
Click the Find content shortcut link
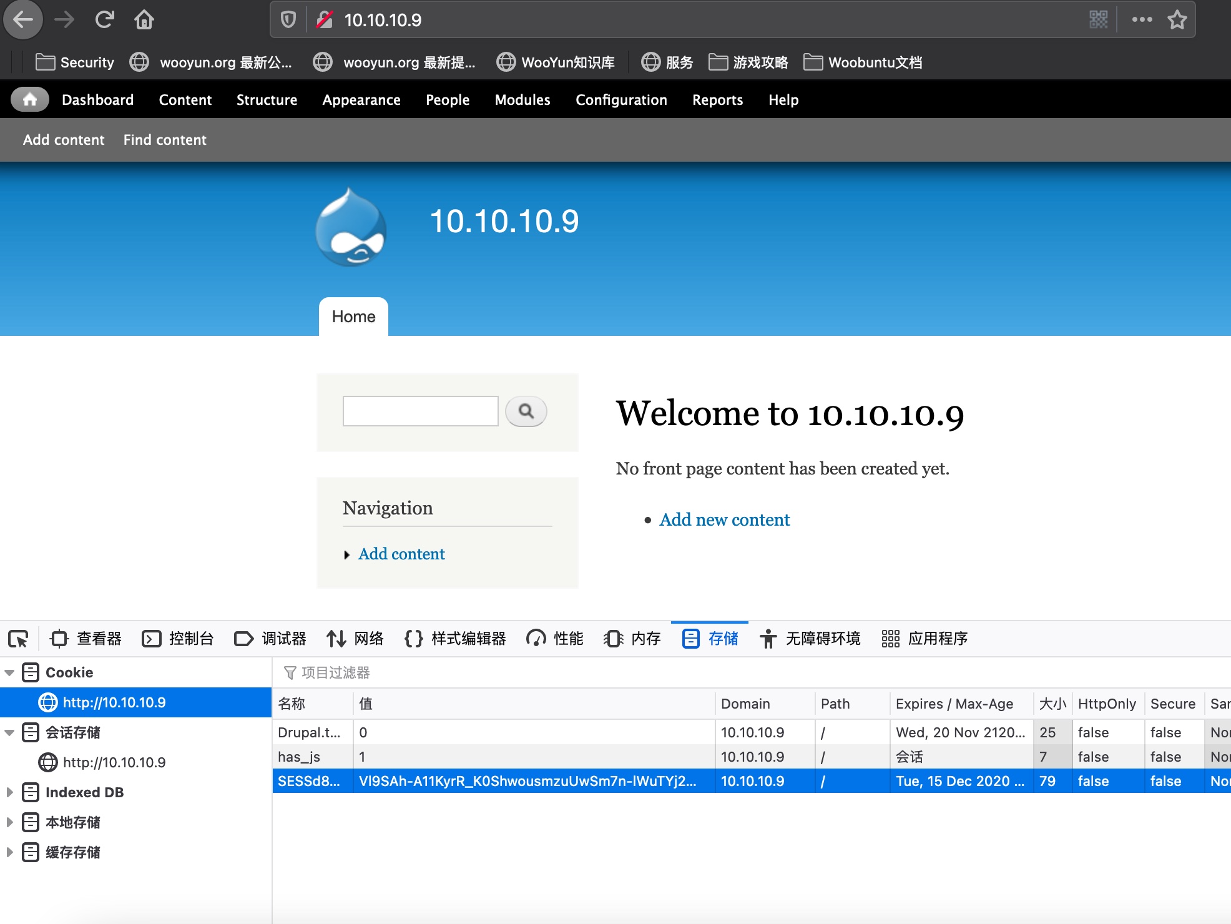pos(165,140)
